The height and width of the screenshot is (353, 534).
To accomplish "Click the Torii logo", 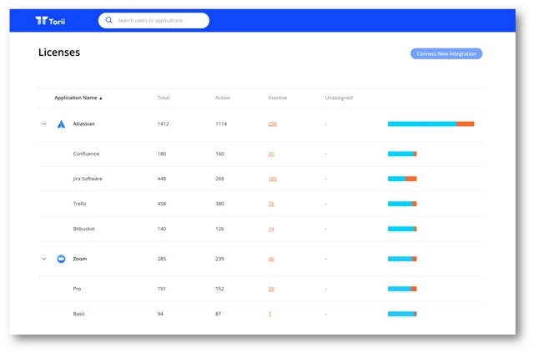I will [x=50, y=21].
